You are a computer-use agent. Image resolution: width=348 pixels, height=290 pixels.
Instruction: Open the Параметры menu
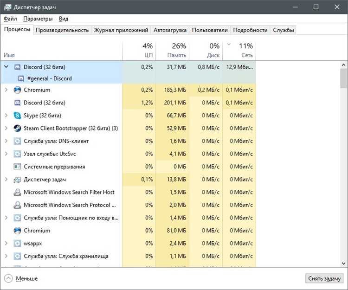coord(38,19)
